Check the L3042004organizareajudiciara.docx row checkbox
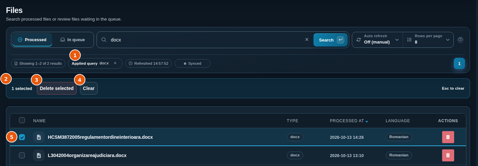478x166 pixels. click(22, 155)
